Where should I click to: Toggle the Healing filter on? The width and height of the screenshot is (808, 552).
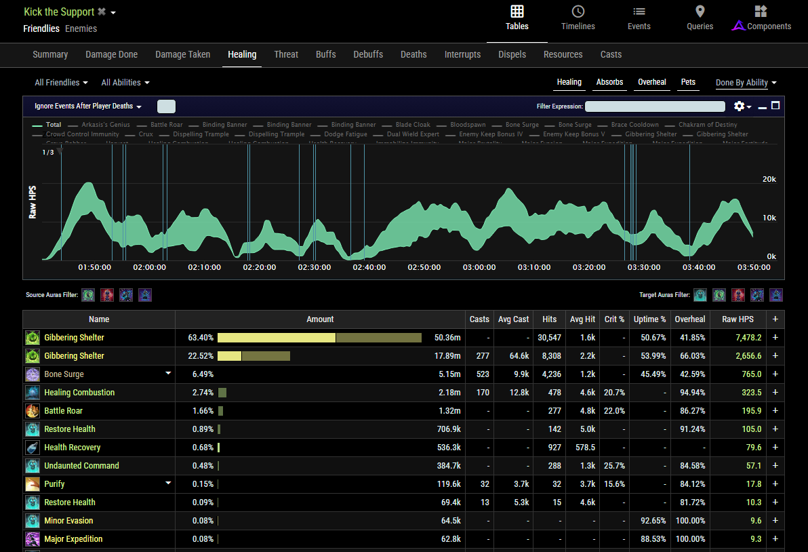point(569,82)
